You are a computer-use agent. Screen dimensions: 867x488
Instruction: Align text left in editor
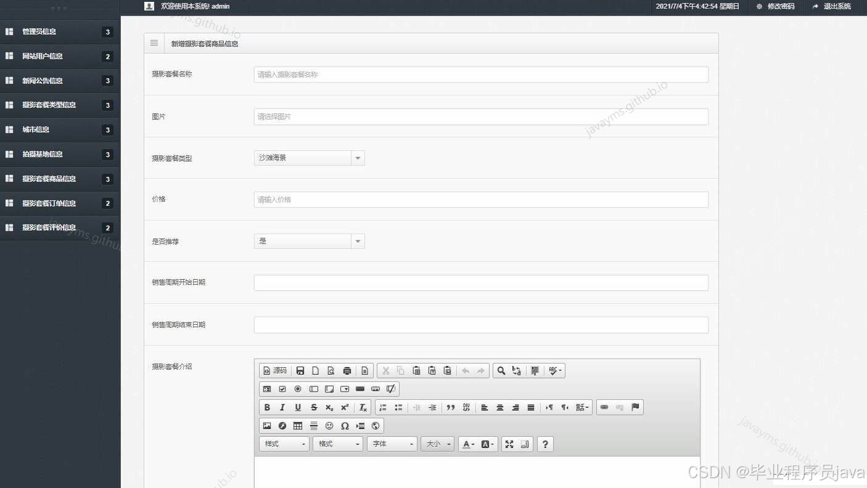(x=485, y=407)
